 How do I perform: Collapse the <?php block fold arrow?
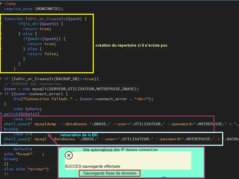1,4
